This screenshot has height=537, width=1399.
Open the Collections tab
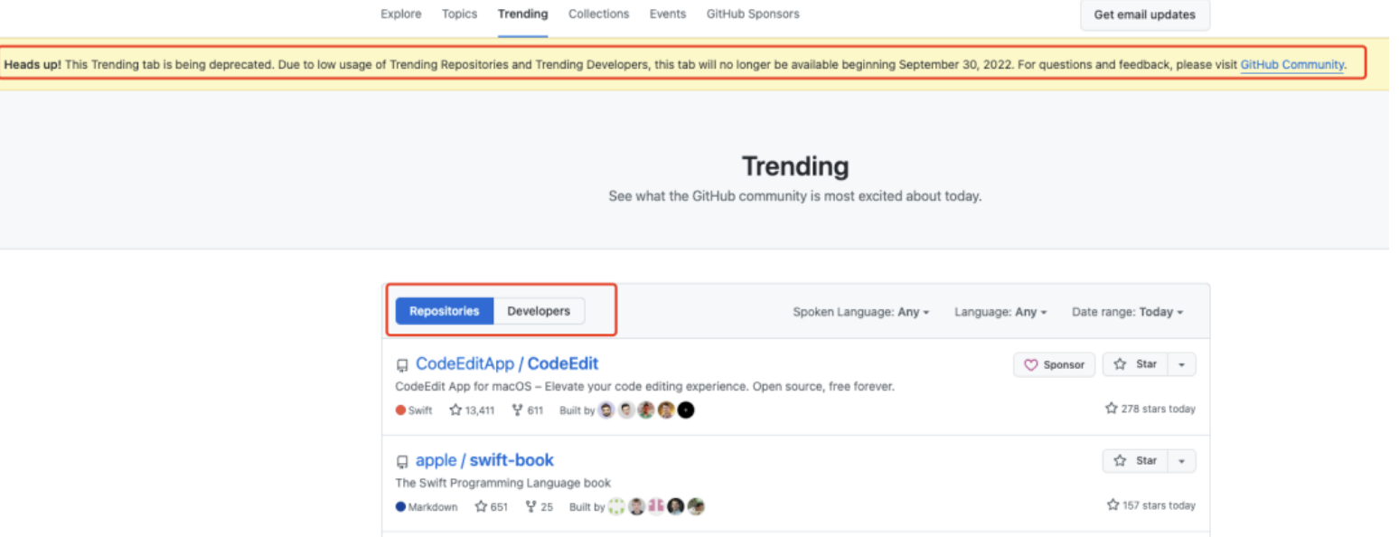coord(598,14)
